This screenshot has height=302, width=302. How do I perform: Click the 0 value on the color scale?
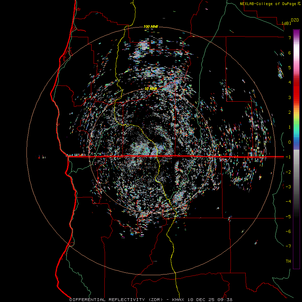[290, 142]
